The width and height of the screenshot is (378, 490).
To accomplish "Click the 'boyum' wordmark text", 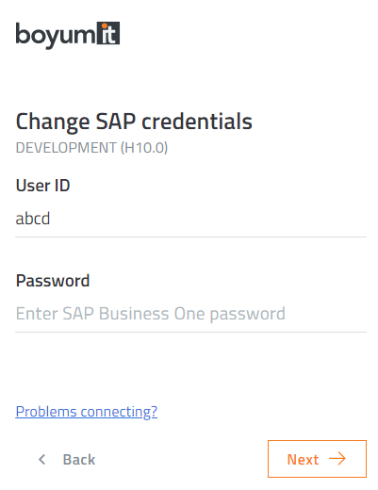I will (56, 36).
